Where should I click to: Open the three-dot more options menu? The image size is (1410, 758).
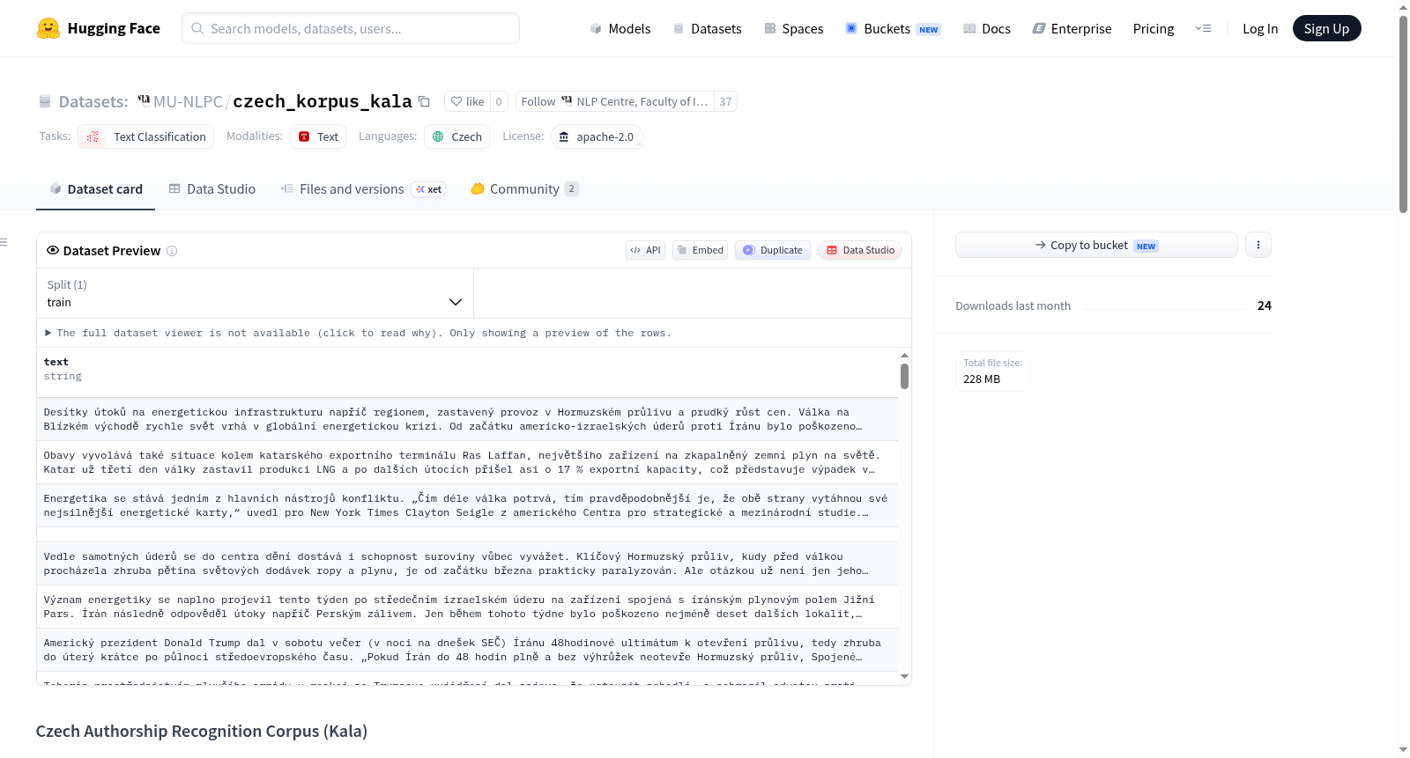[1258, 245]
